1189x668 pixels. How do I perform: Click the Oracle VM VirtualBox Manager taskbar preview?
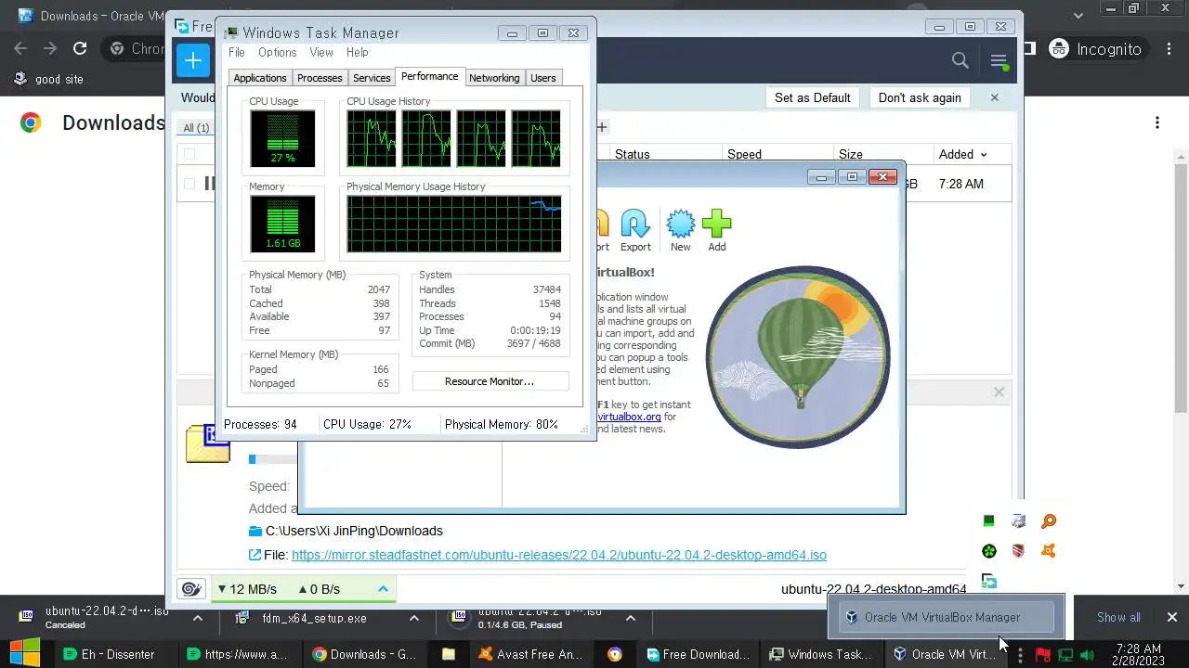tap(946, 617)
